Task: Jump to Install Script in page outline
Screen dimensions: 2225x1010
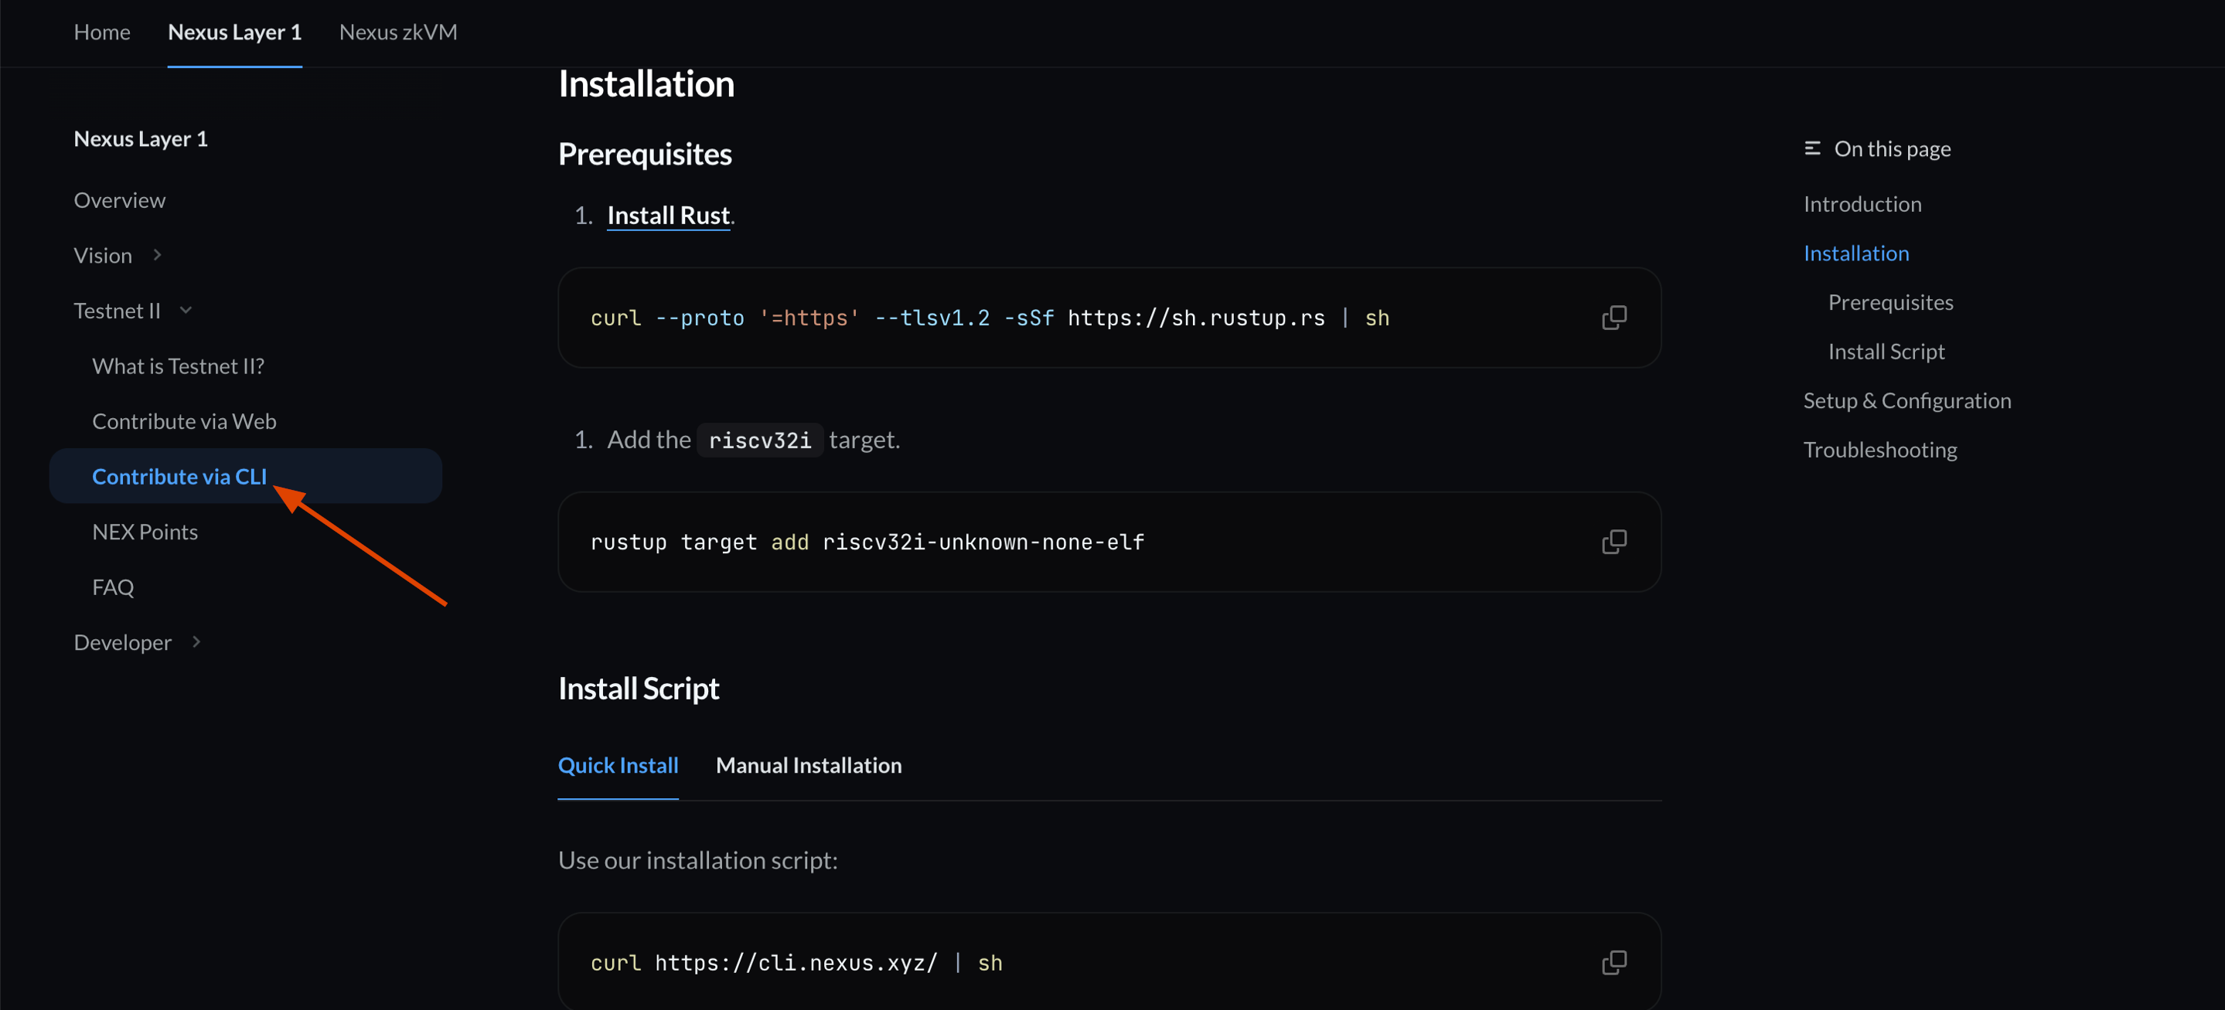Action: [x=1886, y=352]
